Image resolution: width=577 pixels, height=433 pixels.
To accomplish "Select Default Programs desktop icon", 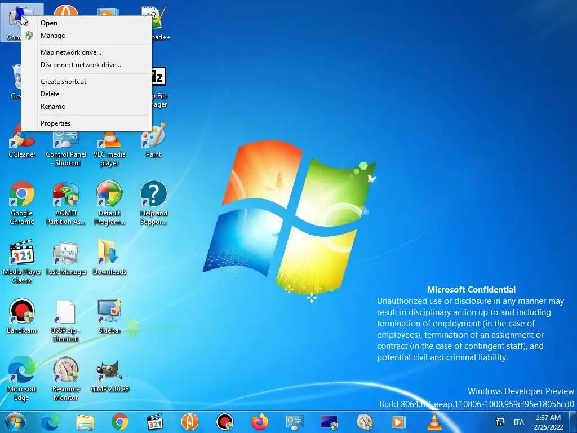I will coord(109,203).
